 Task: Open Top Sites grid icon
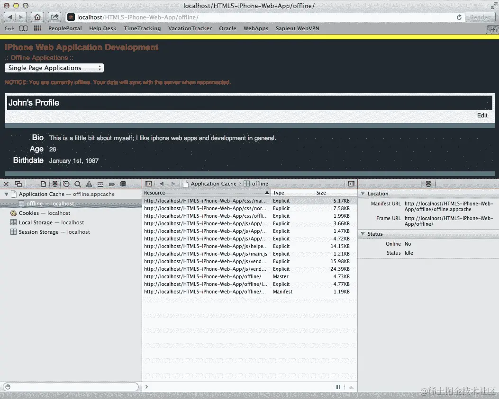37,28
